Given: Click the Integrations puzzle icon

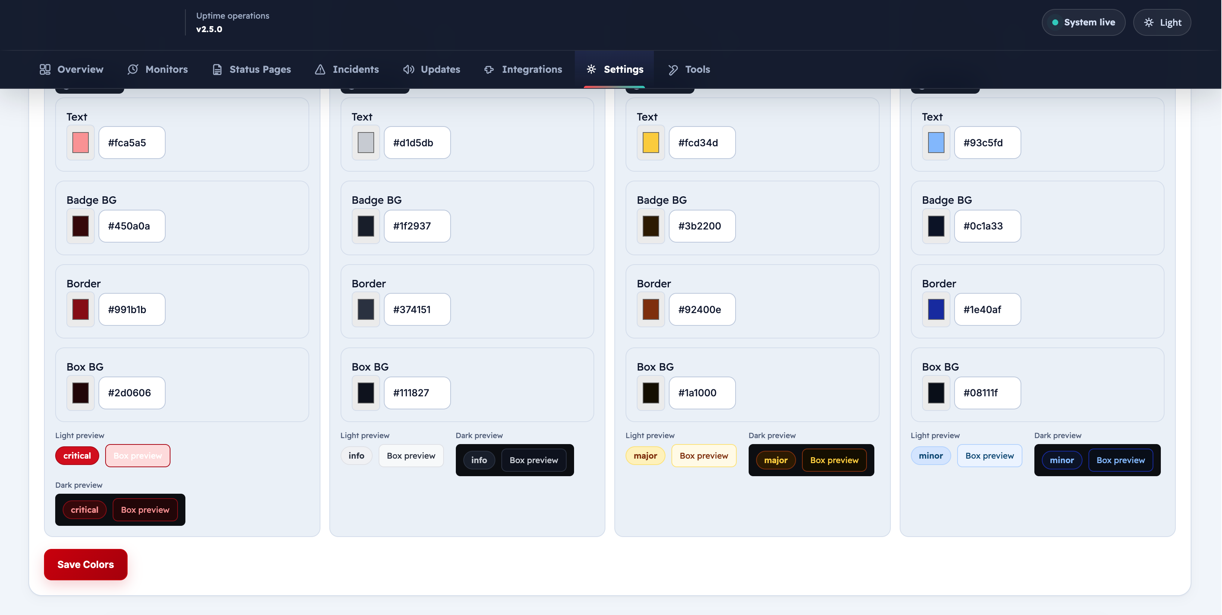Looking at the screenshot, I should [x=489, y=69].
